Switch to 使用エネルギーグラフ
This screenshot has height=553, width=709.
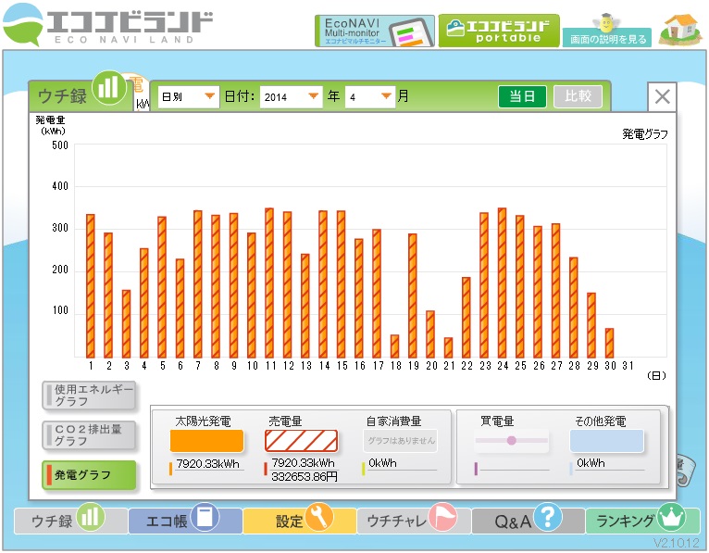click(x=89, y=396)
